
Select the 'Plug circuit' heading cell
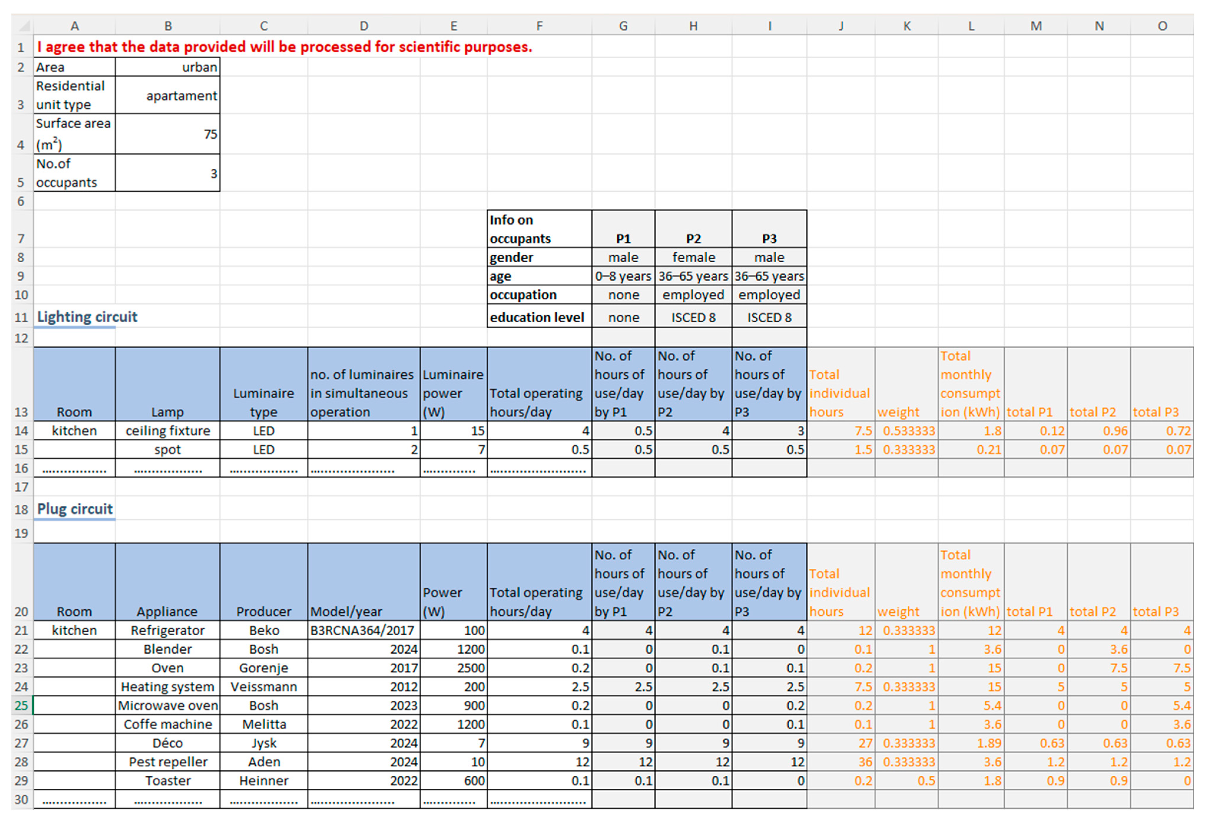(75, 509)
